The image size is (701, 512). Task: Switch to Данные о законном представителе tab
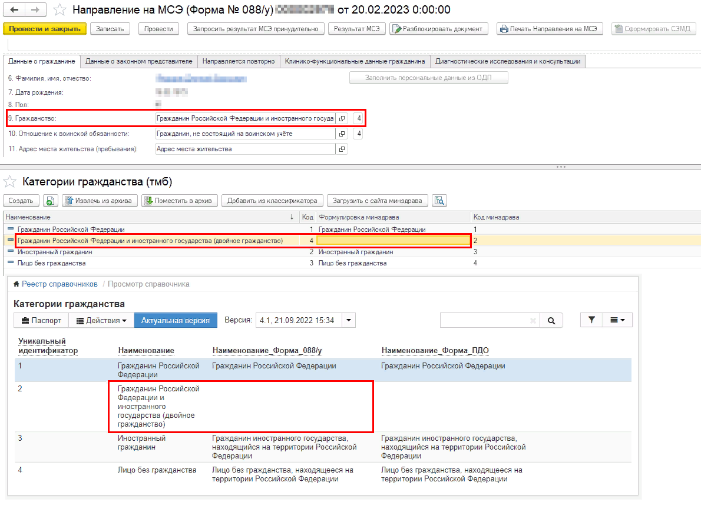pos(138,61)
